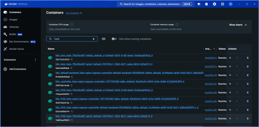259x127 pixels.
Task: Stop the k8s_hats nh8zb container
Action: 230,58
